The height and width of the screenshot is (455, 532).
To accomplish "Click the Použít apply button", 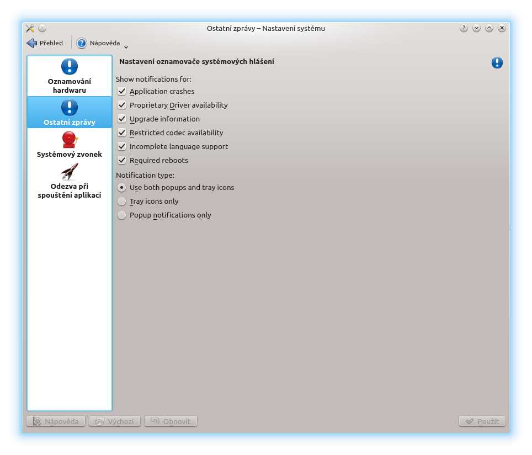I will (x=482, y=421).
